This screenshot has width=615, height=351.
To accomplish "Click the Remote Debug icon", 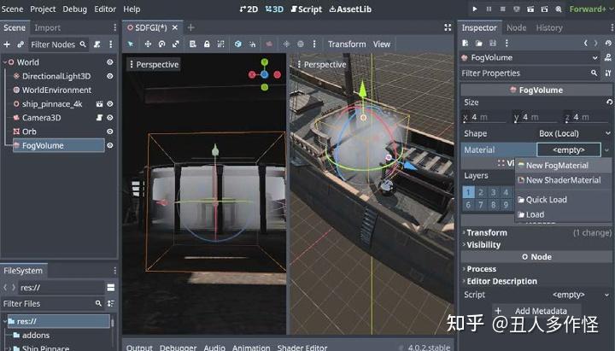I will [517, 9].
